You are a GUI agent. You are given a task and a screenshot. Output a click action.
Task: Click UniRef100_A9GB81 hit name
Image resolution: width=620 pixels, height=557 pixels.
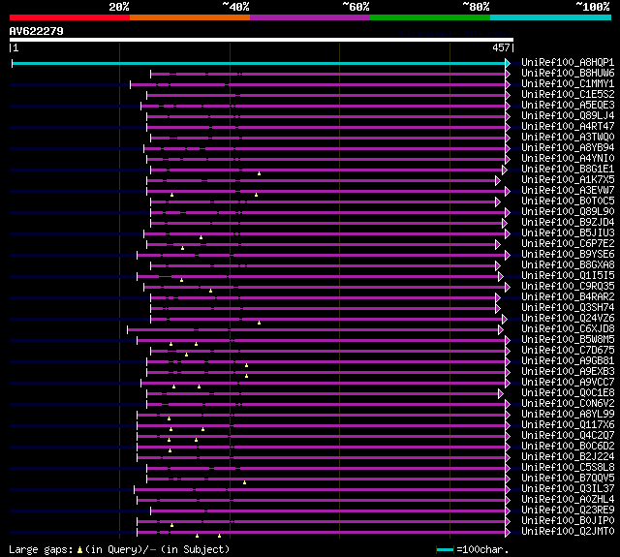tap(568, 361)
